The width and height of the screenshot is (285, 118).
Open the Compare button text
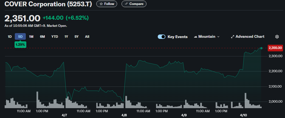point(136,4)
